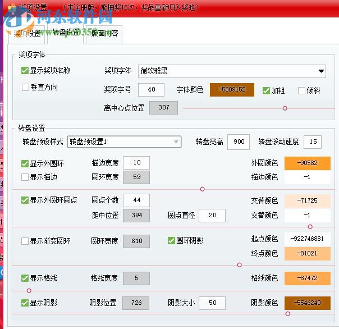
Task: Click the gradient ring width slider handle
Action: (x=239, y=265)
